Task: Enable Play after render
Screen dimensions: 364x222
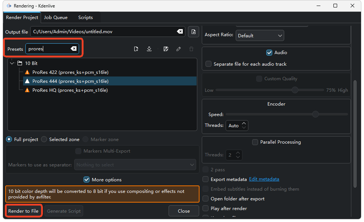Action: pyautogui.click(x=205, y=208)
